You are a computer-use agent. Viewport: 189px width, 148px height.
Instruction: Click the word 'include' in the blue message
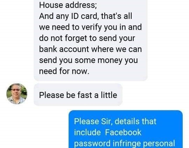[87, 132]
